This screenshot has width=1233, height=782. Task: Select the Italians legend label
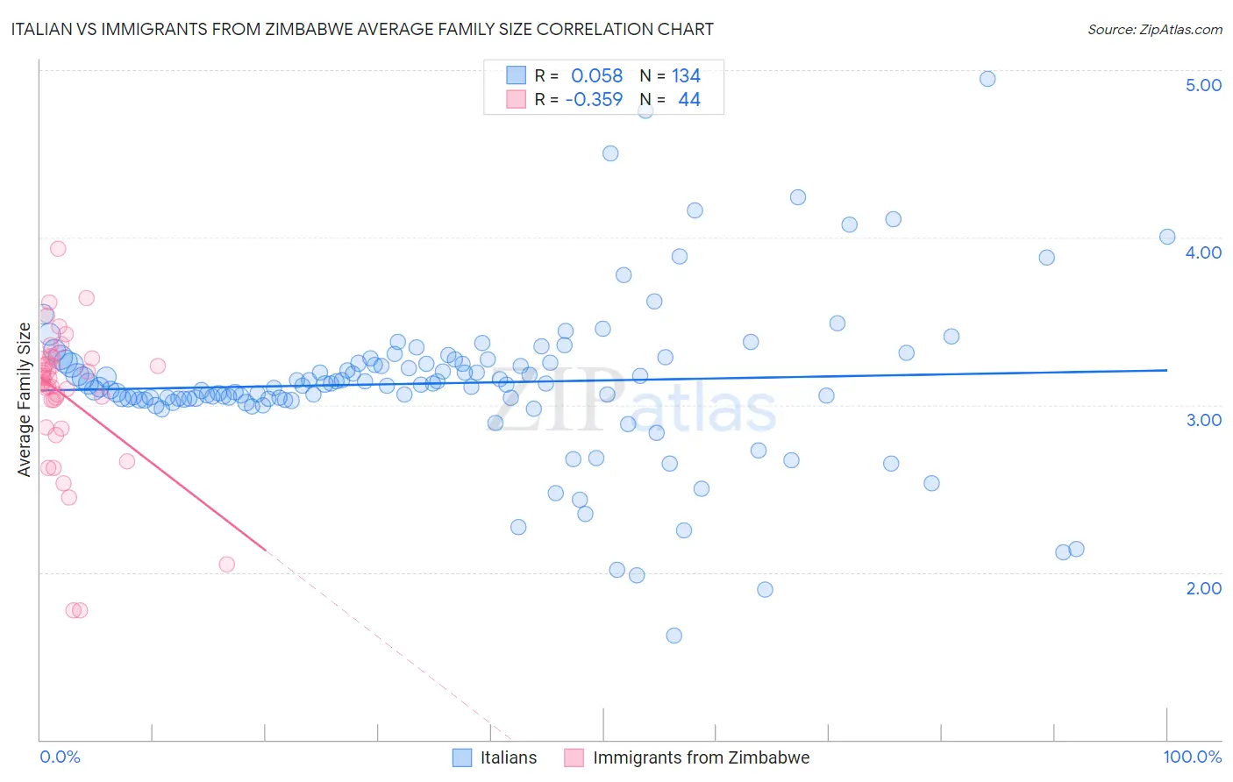[x=509, y=757]
